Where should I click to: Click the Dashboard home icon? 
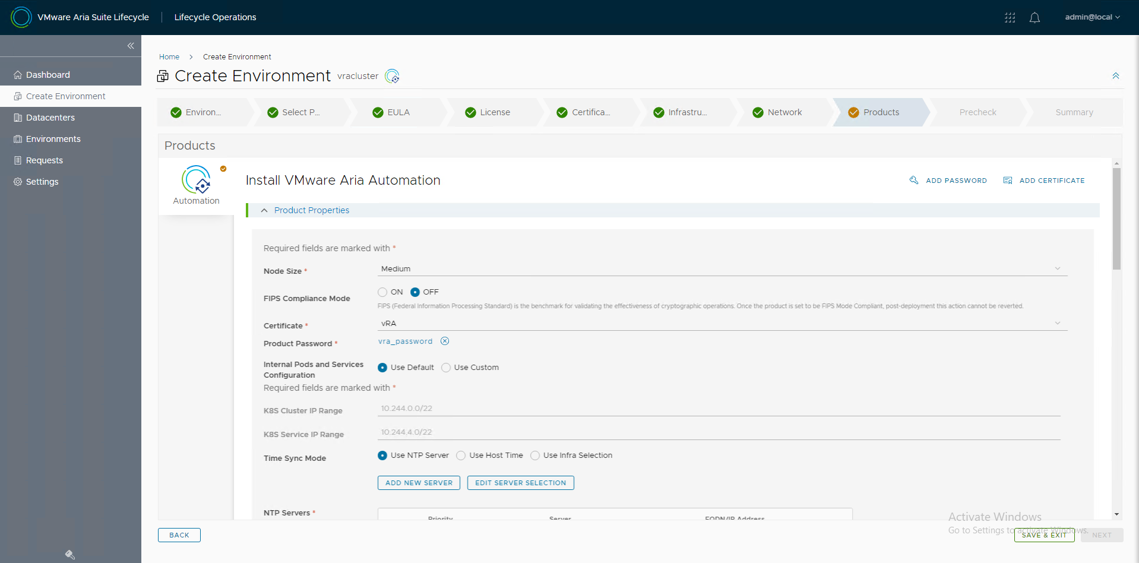18,75
